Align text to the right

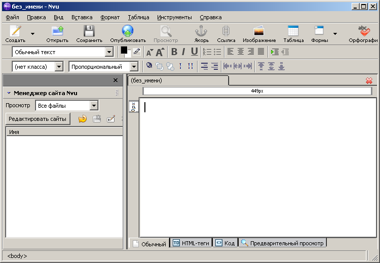(x=251, y=51)
